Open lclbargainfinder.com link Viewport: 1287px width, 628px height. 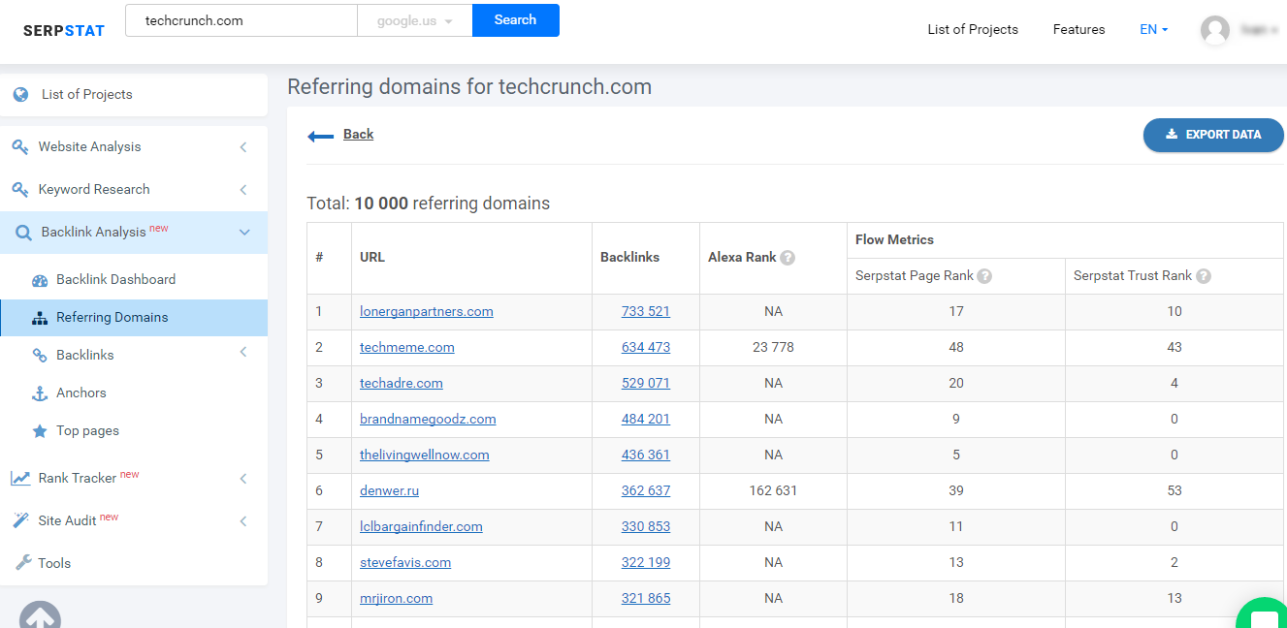click(421, 527)
